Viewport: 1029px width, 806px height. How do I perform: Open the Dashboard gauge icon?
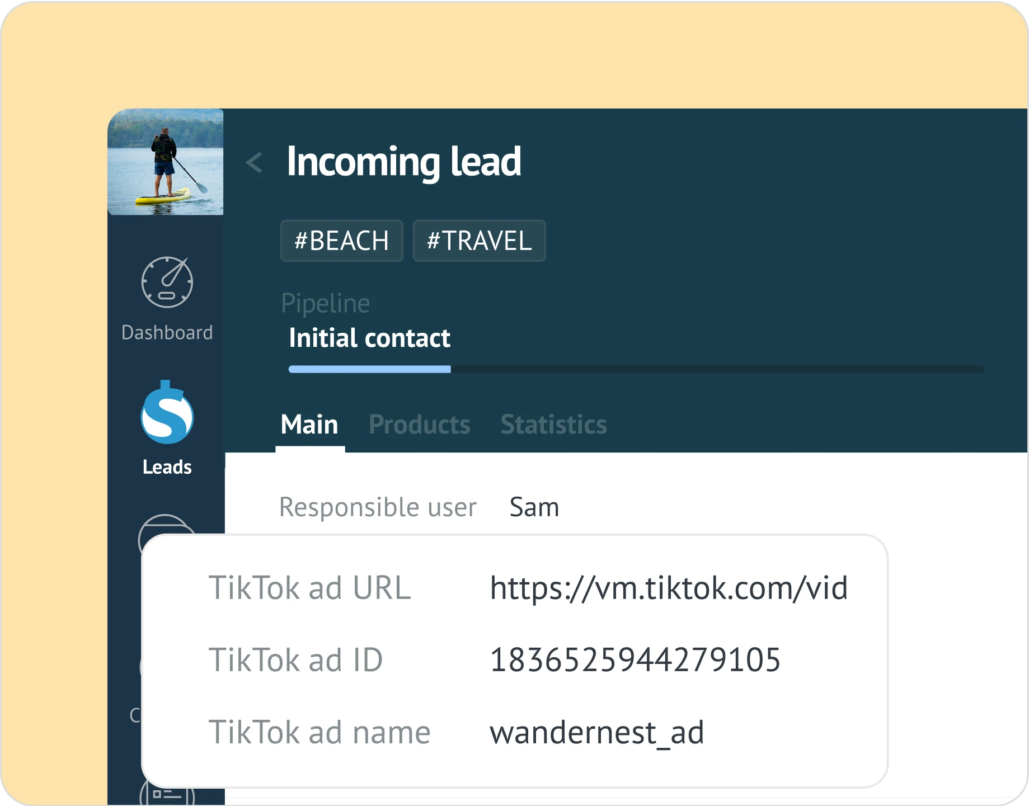[x=167, y=282]
